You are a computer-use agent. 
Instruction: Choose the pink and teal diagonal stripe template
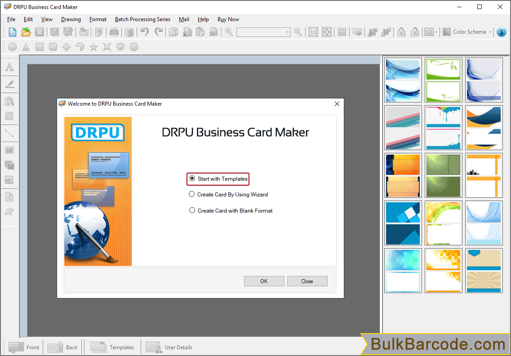click(403, 128)
